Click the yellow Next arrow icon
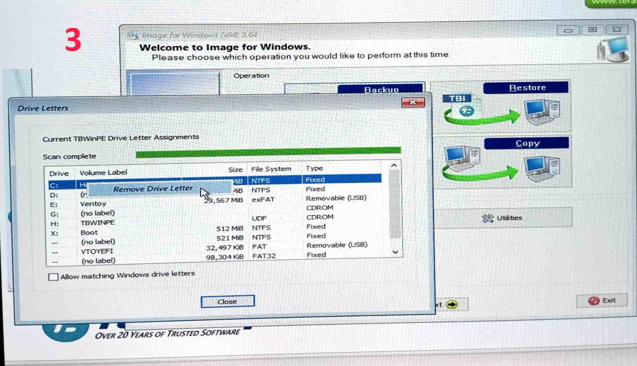 click(x=451, y=304)
